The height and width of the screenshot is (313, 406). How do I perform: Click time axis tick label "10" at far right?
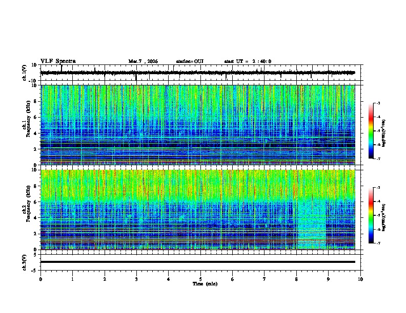tap(360, 279)
